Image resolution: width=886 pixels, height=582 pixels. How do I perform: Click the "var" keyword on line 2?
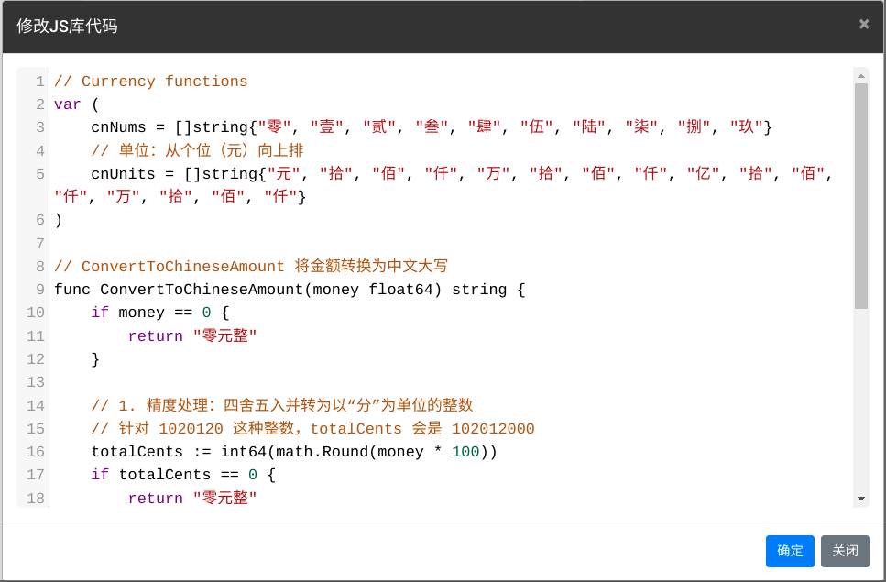[x=68, y=104]
